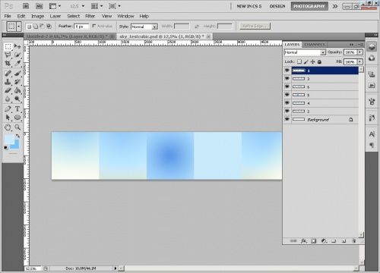
Task: Select the Horizontal Type tool
Action: [x=17, y=109]
